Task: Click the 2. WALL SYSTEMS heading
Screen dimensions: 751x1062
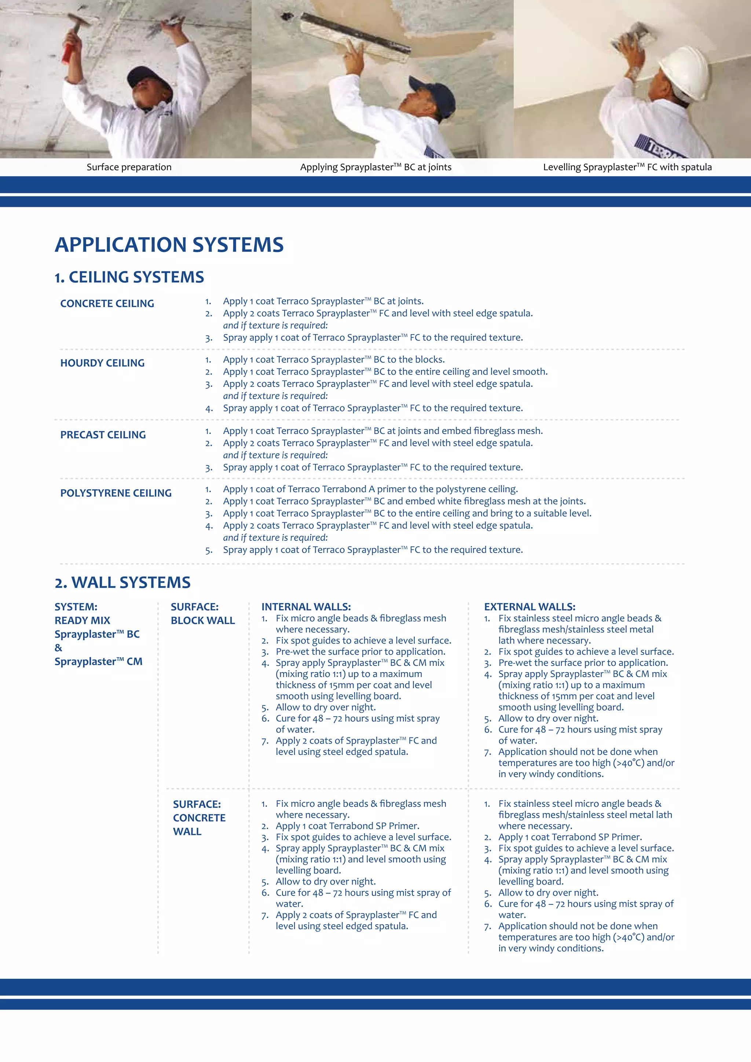Action: (x=122, y=582)
